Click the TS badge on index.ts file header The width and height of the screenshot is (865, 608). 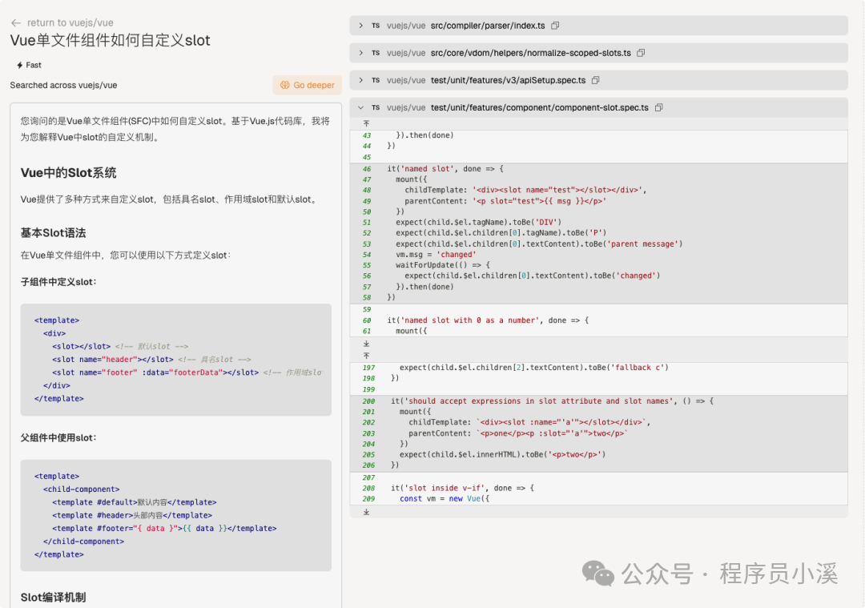[374, 26]
